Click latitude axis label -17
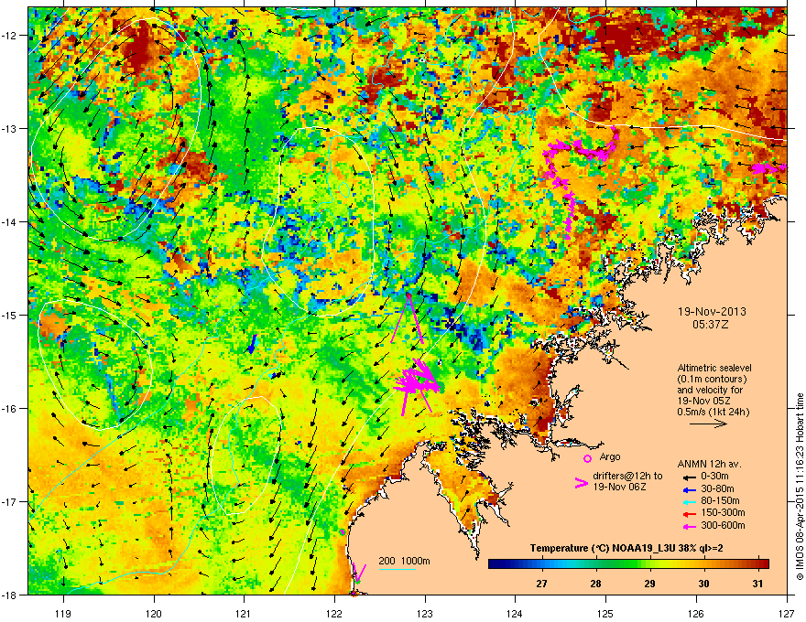This screenshot has width=806, height=622. pyautogui.click(x=9, y=502)
